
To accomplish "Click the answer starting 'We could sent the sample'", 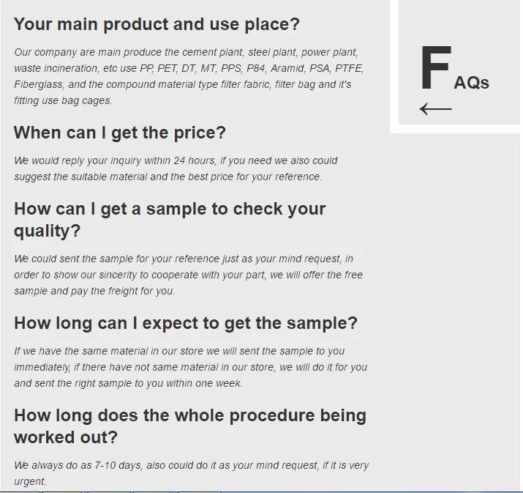I will [x=188, y=275].
